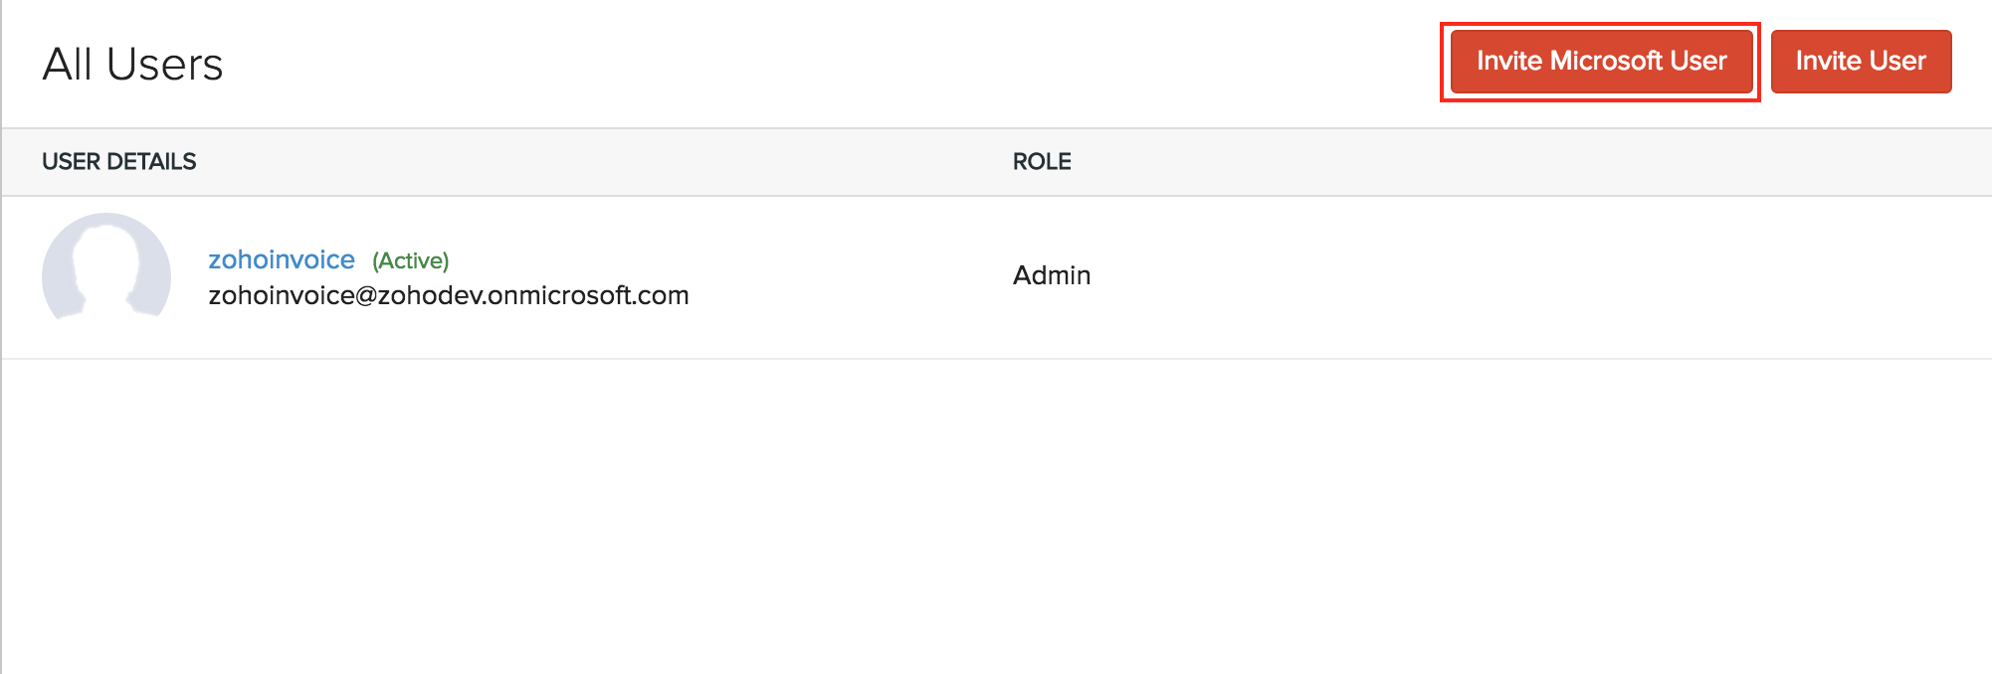1992x674 pixels.
Task: Click the word "All" in the page title
Action: point(68,65)
